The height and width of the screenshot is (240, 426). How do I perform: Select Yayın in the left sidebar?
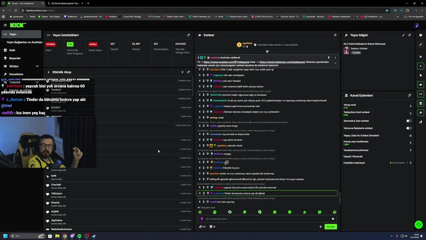click(x=21, y=34)
